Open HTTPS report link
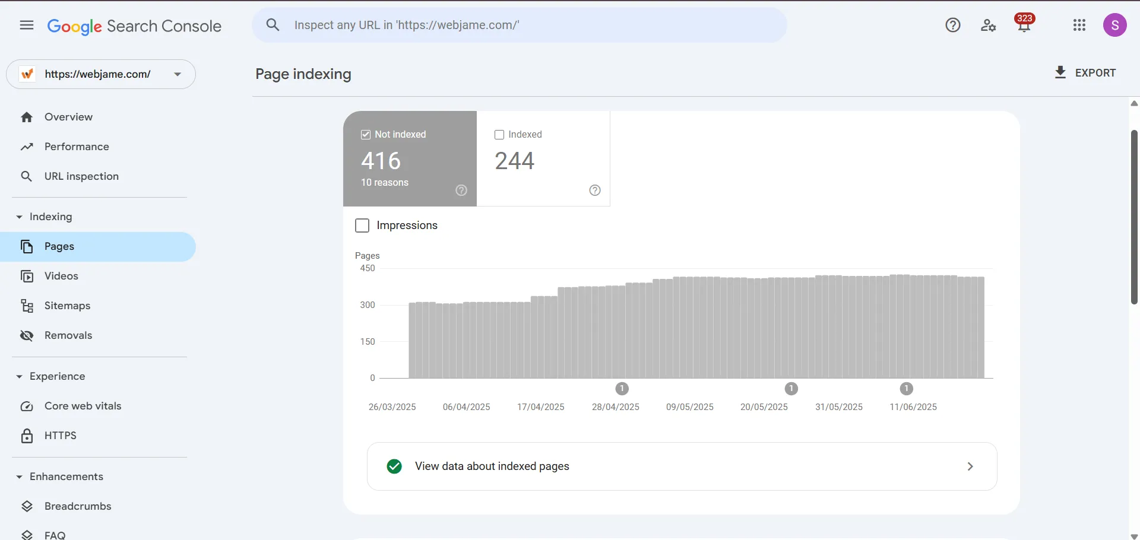This screenshot has width=1140, height=540. 98,436
